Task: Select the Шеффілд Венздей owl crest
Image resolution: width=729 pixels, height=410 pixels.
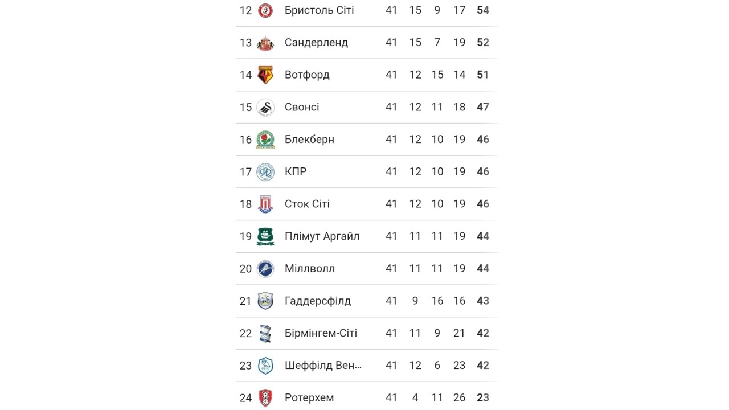Action: point(265,366)
